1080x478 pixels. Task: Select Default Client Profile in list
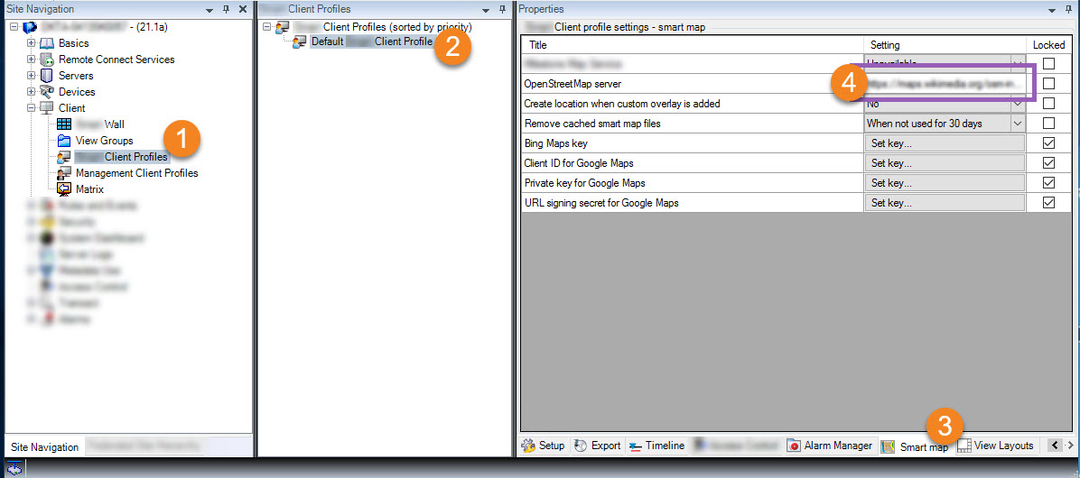(371, 41)
